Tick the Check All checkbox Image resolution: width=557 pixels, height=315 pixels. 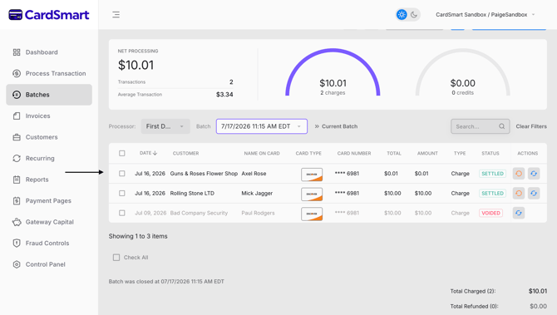point(116,258)
